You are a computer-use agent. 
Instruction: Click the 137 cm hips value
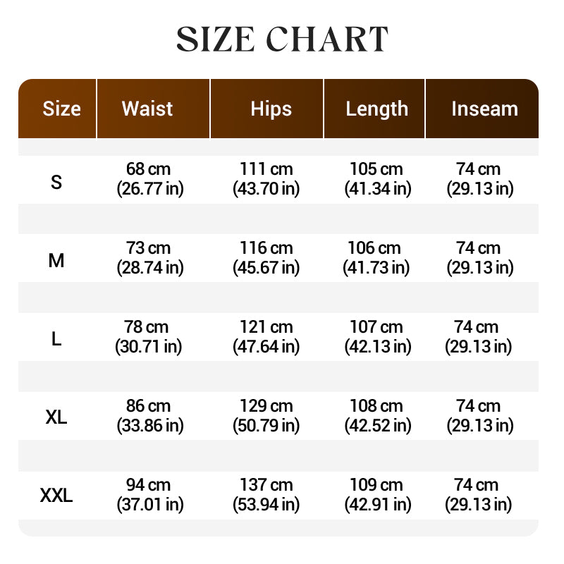click(266, 486)
